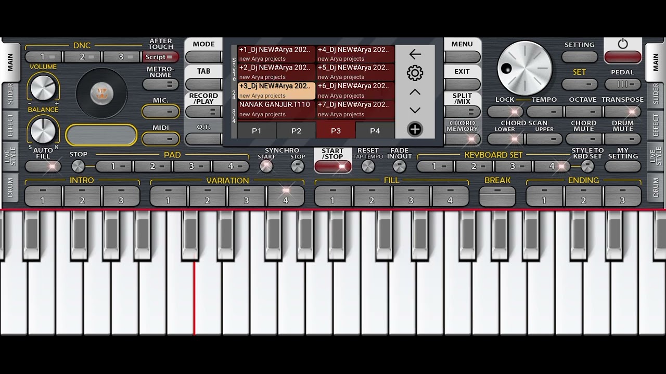
Task: Go back with the left arrow
Action: [x=415, y=54]
